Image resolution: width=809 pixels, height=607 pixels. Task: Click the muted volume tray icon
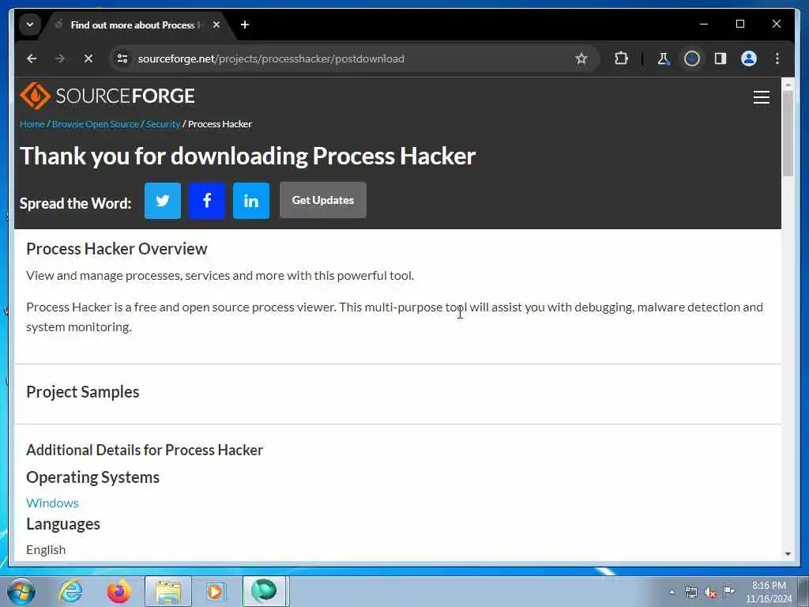710,592
